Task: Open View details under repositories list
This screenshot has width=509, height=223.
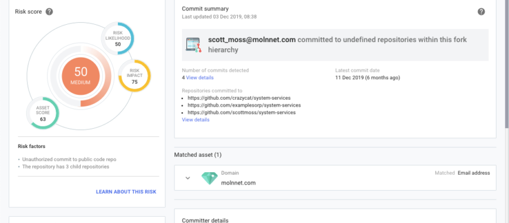Action: [196, 120]
